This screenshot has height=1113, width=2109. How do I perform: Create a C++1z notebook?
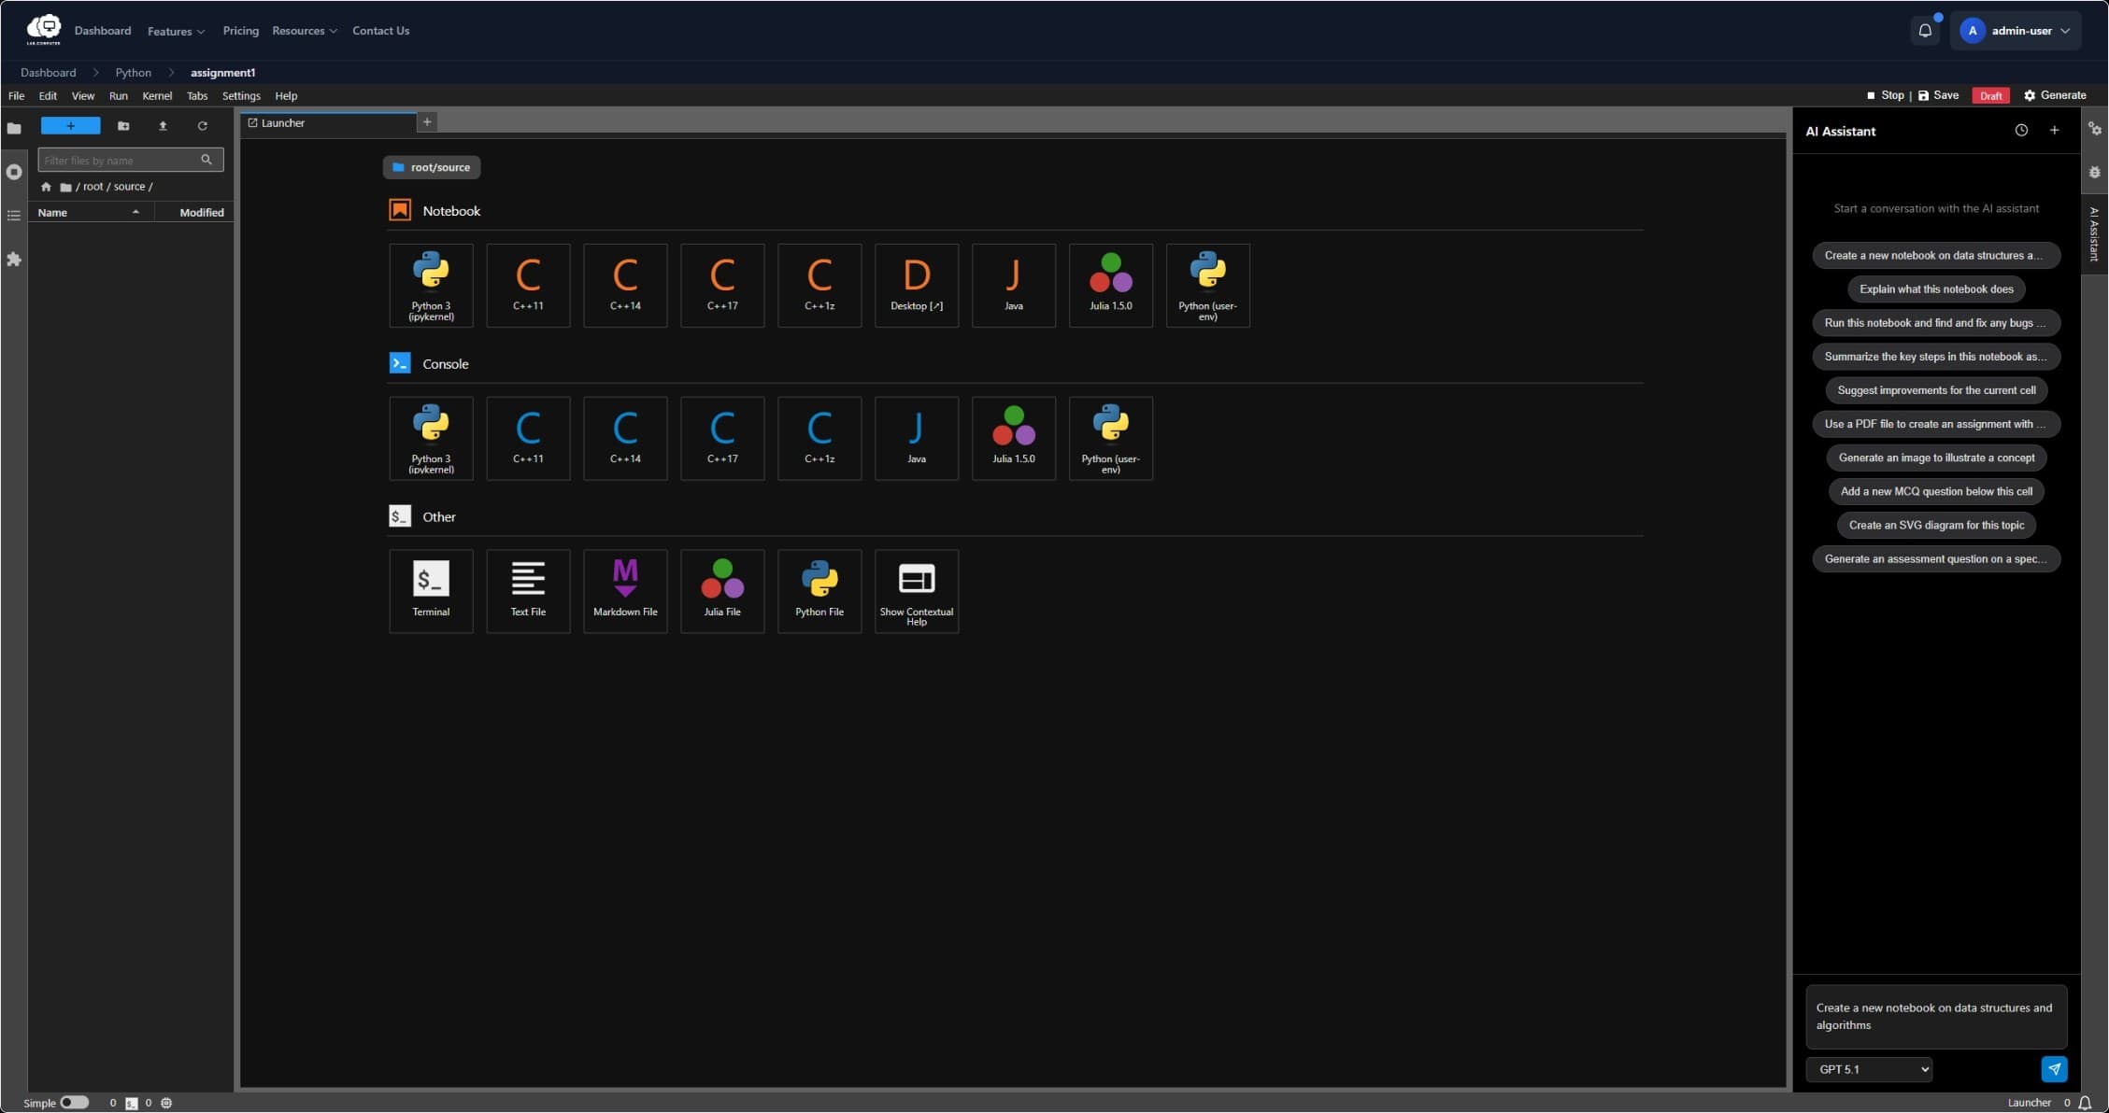[x=819, y=286]
